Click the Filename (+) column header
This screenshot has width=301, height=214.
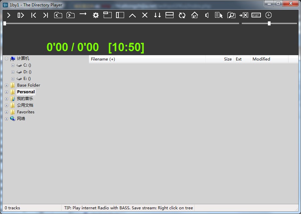point(103,59)
